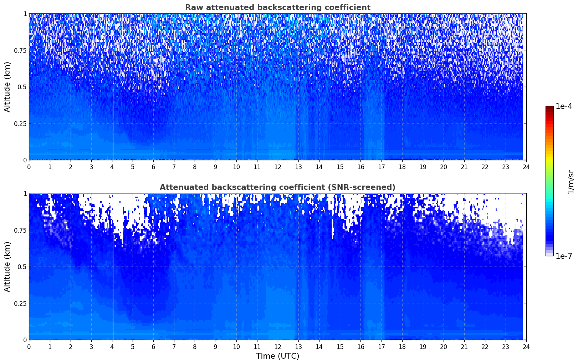The width and height of the screenshot is (578, 364).
Task: Click hour tick '12' under the raw plot
Action: tap(277, 167)
